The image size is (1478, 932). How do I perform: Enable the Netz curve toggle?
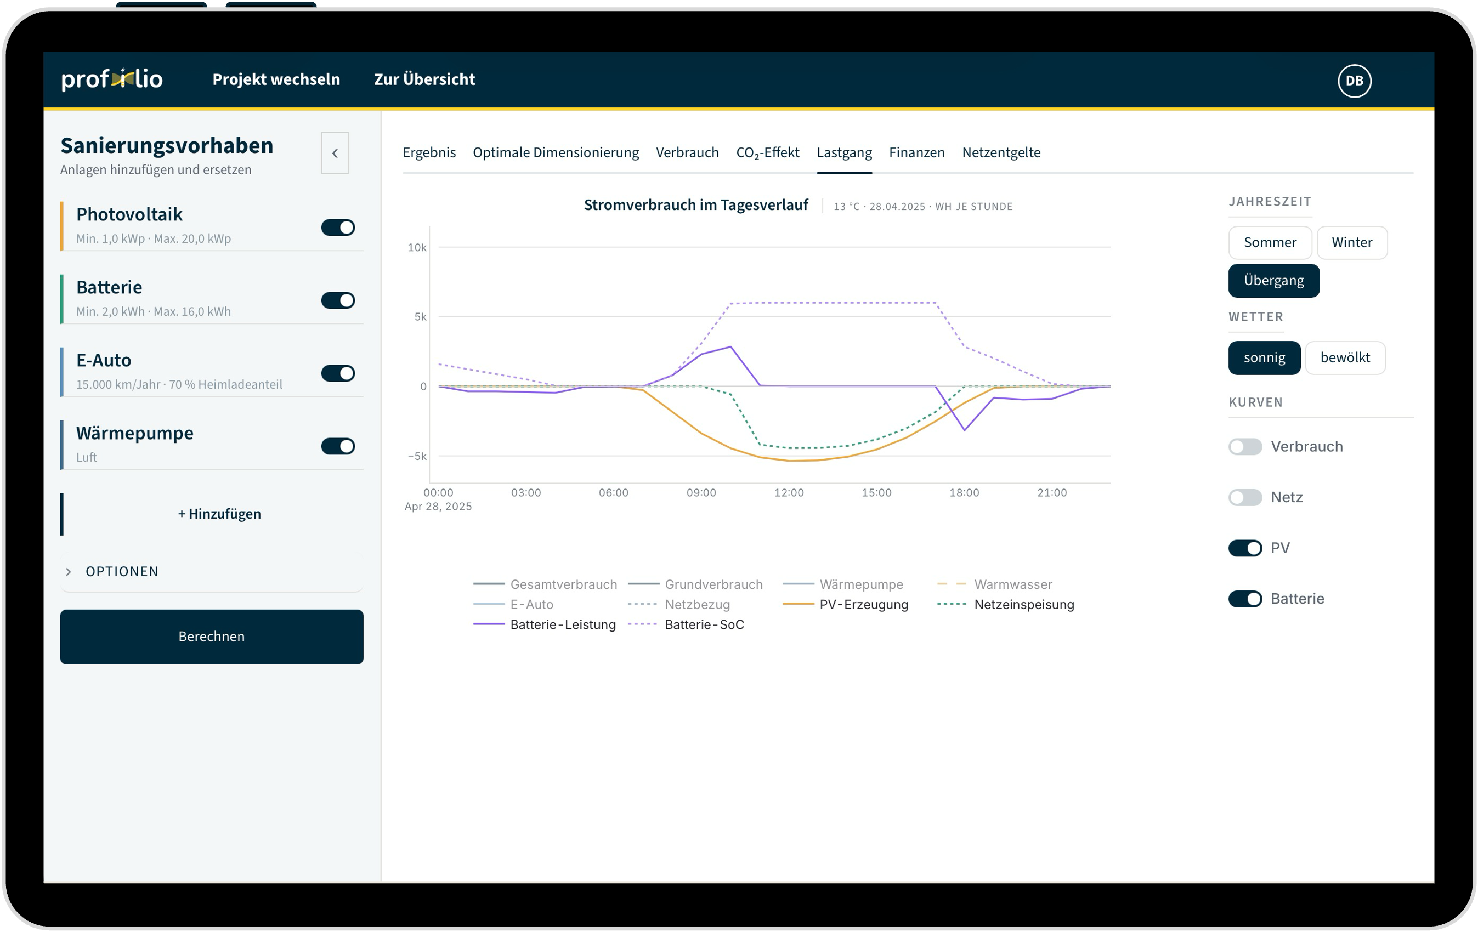(1245, 497)
